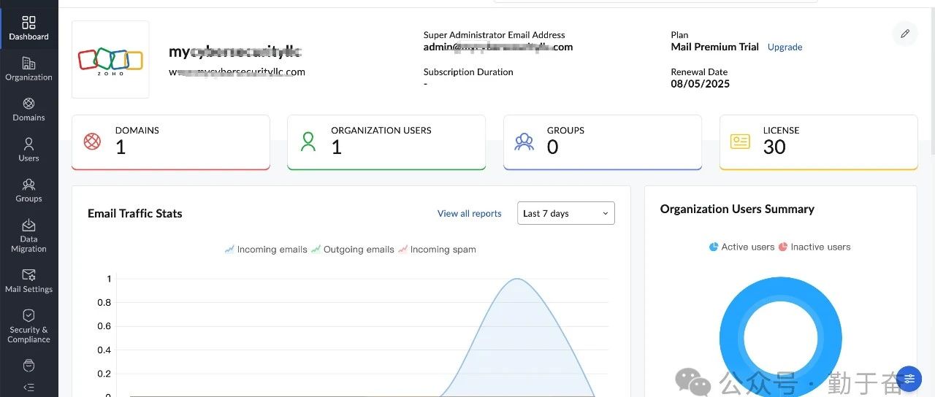Click the incoming emails peak on the chart
The image size is (935, 397).
518,279
